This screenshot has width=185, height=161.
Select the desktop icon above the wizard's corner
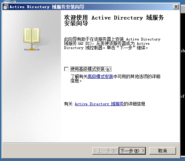pos(10,1)
